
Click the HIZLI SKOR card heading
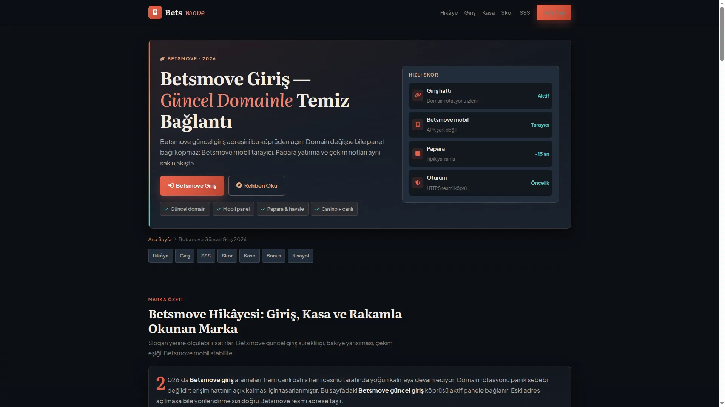(423, 75)
